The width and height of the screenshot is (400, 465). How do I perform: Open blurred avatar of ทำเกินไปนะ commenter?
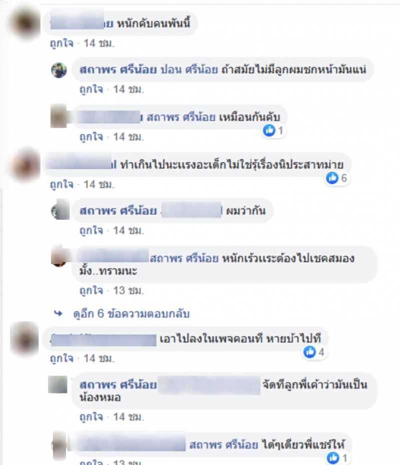coord(25,165)
